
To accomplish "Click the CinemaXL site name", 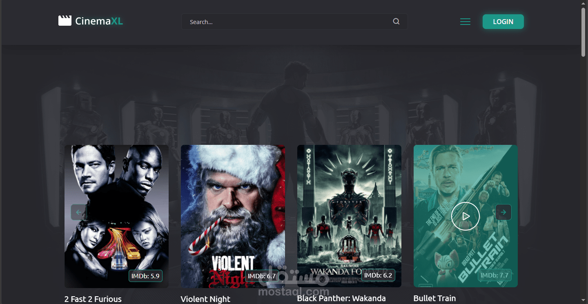I will (99, 21).
